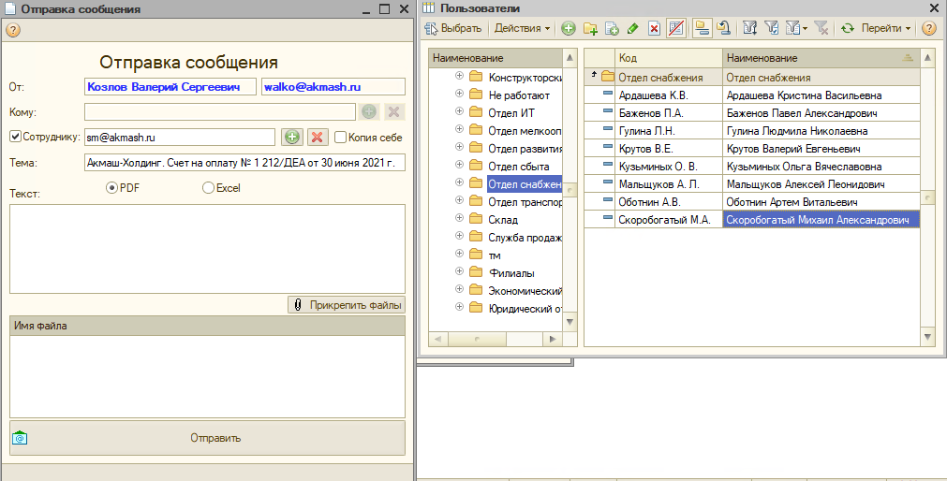Select the row Кузьминых Ольга Вячеславовна

(x=752, y=166)
